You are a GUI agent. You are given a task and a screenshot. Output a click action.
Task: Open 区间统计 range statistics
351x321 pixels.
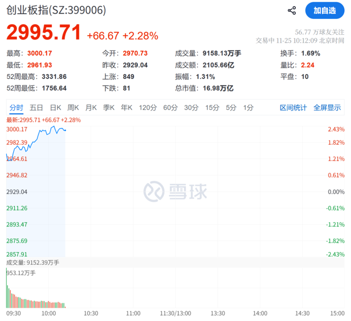click(x=293, y=108)
